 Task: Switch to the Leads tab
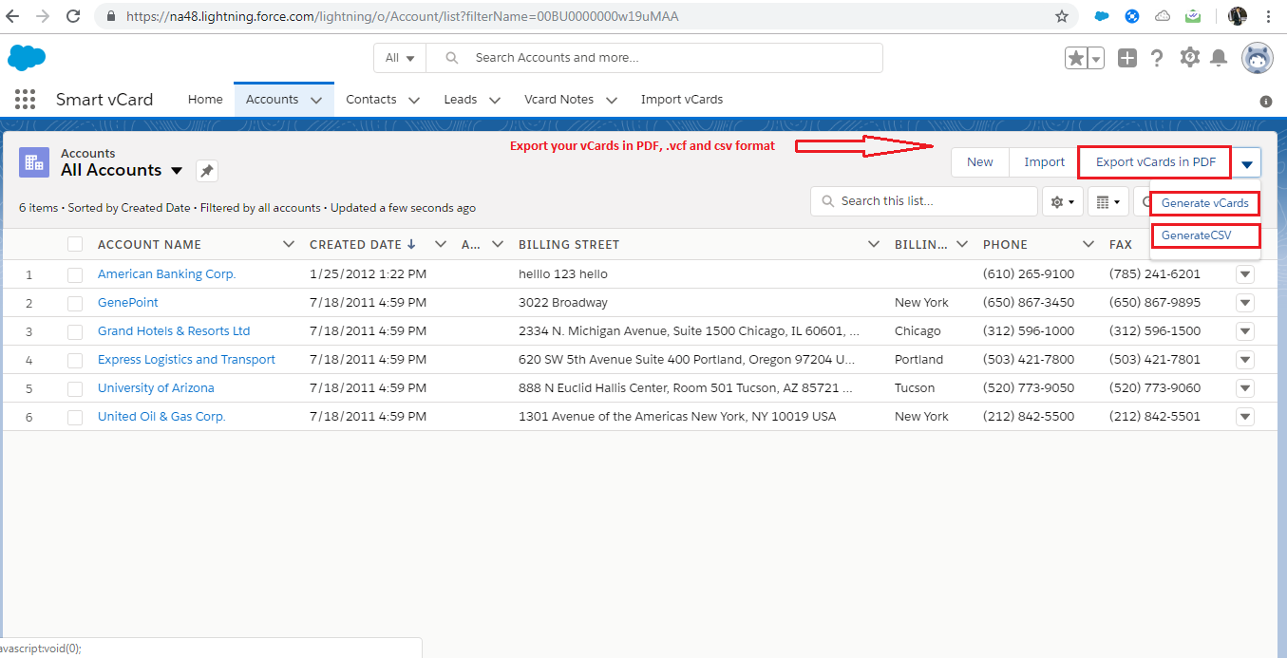pos(461,100)
